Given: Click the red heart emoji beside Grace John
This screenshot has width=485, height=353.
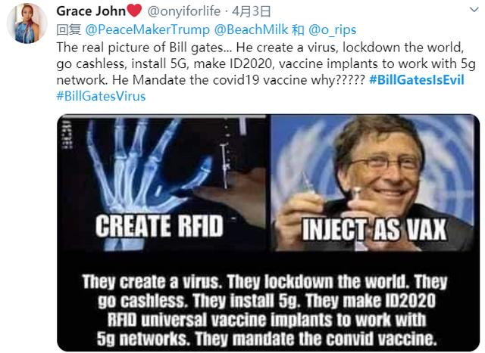Looking at the screenshot, I should click(x=134, y=11).
